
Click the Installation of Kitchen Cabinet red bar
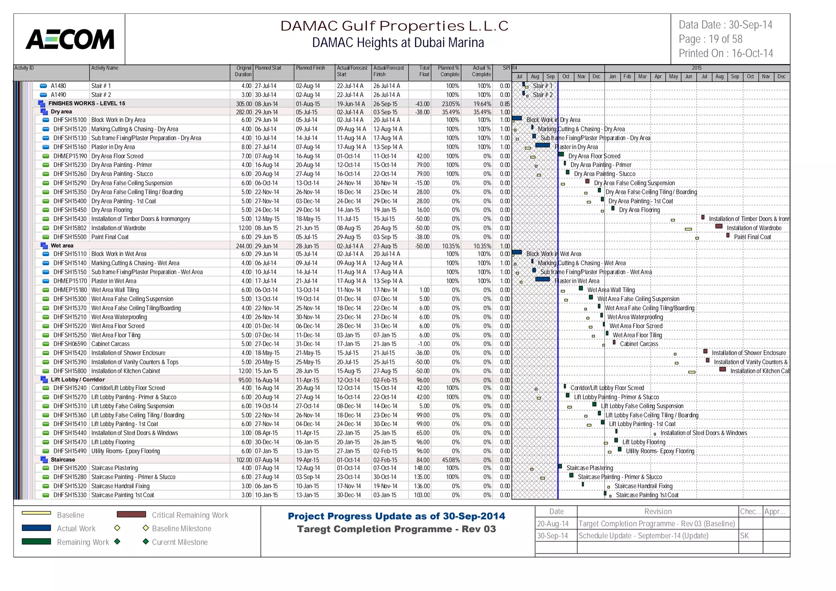(723, 369)
